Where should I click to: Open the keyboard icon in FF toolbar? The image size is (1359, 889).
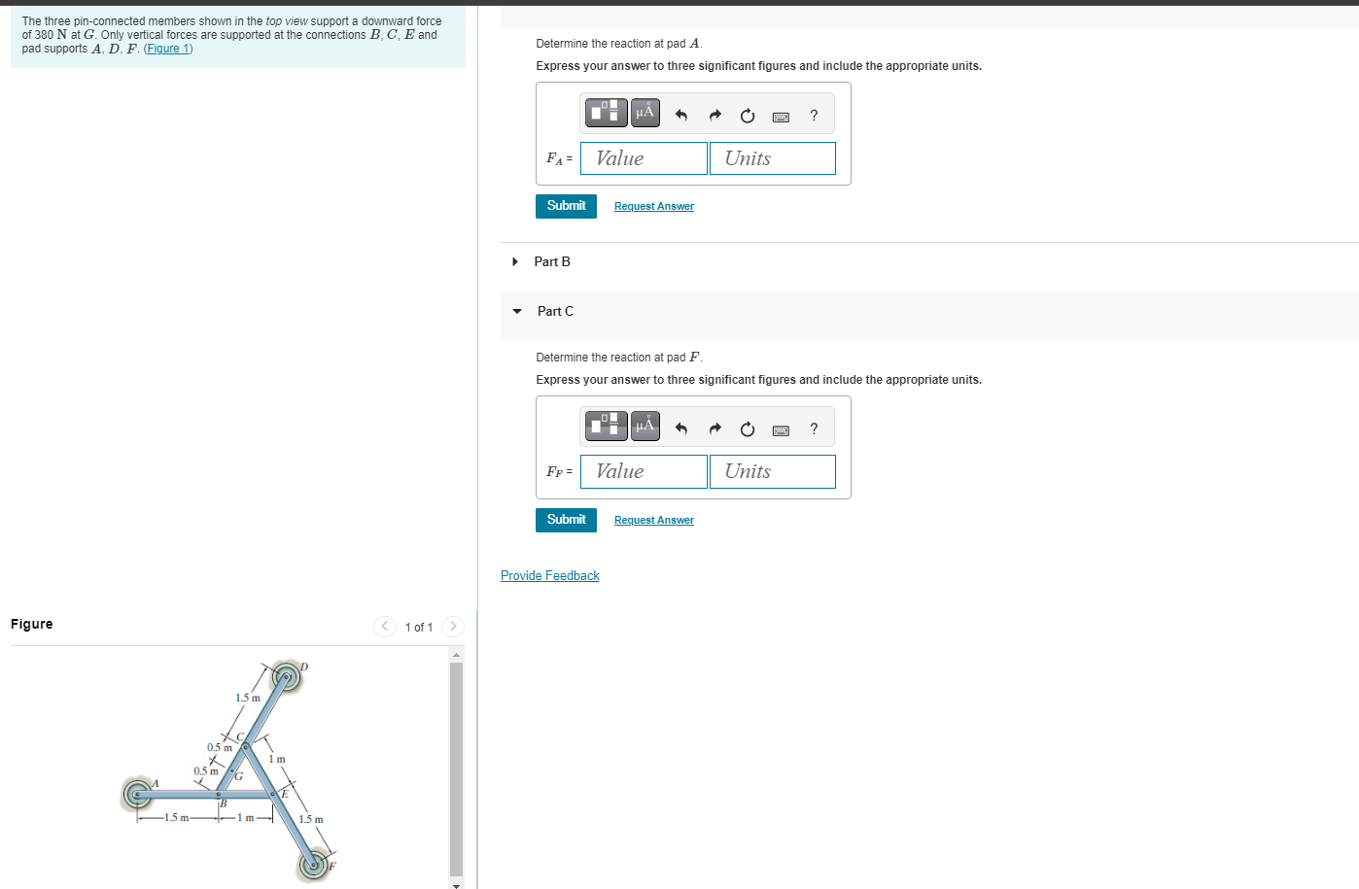click(781, 428)
